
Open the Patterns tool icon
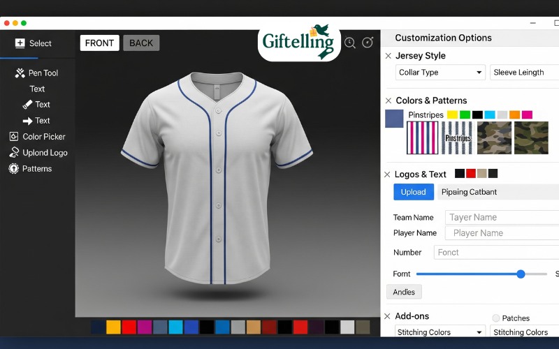pyautogui.click(x=13, y=168)
